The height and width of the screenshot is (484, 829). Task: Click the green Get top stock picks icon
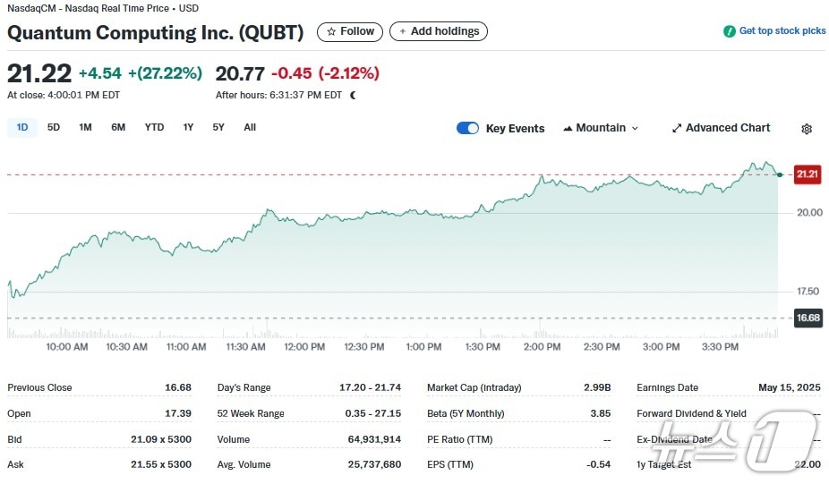coord(730,31)
